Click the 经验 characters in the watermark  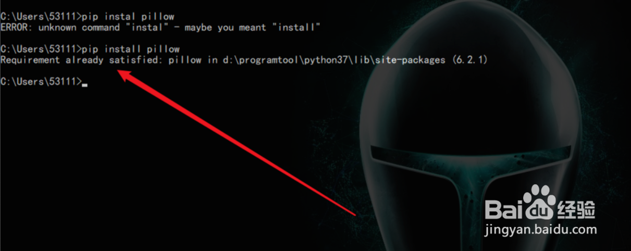[578, 209]
